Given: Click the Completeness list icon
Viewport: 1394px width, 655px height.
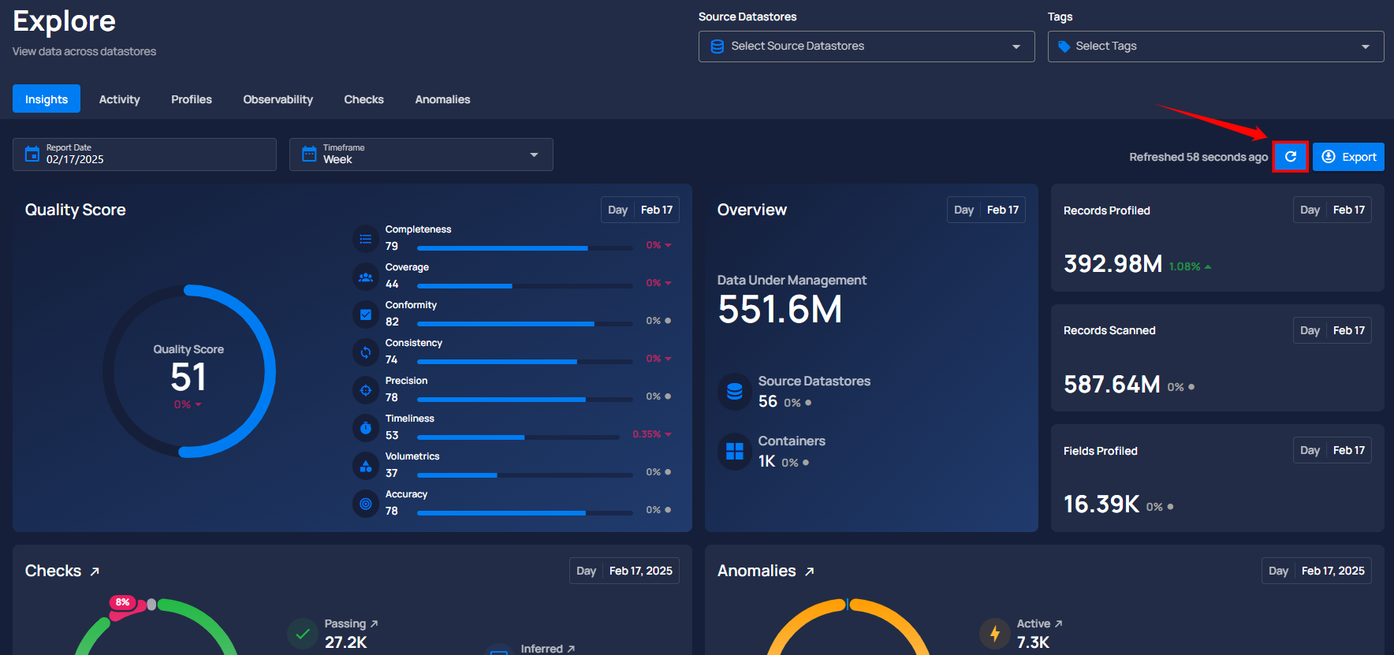Looking at the screenshot, I should pyautogui.click(x=366, y=239).
